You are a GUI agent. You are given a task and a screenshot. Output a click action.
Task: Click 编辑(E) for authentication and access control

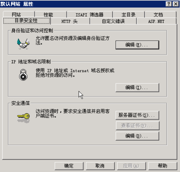[x=137, y=45]
